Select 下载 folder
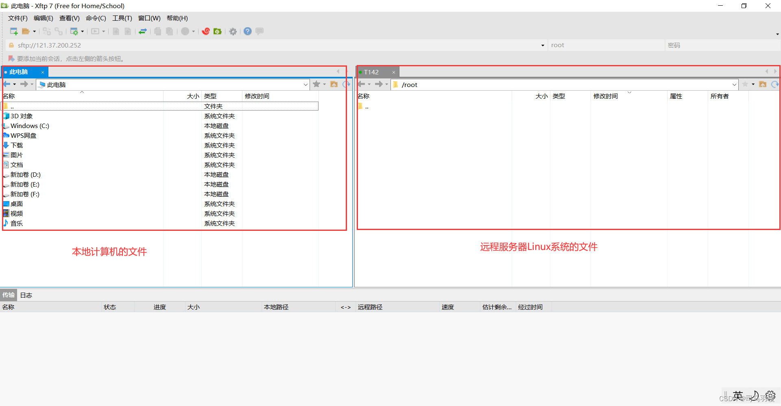 coord(17,145)
